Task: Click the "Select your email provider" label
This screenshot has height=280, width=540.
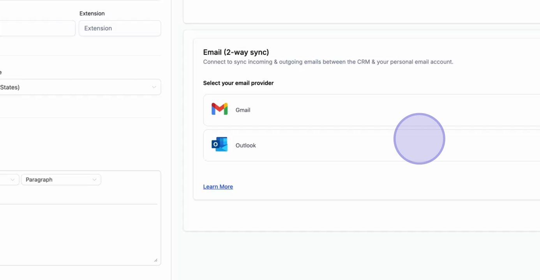Action: click(238, 83)
